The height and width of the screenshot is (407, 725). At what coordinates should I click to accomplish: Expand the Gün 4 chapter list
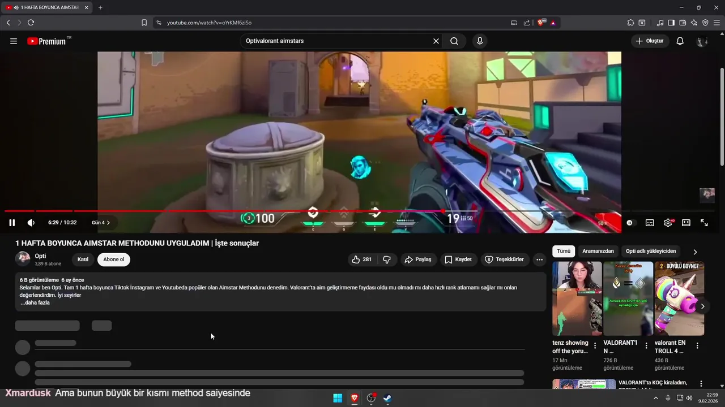(101, 223)
